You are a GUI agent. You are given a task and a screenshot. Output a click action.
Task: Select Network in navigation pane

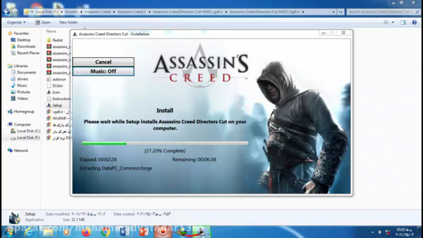click(21, 151)
